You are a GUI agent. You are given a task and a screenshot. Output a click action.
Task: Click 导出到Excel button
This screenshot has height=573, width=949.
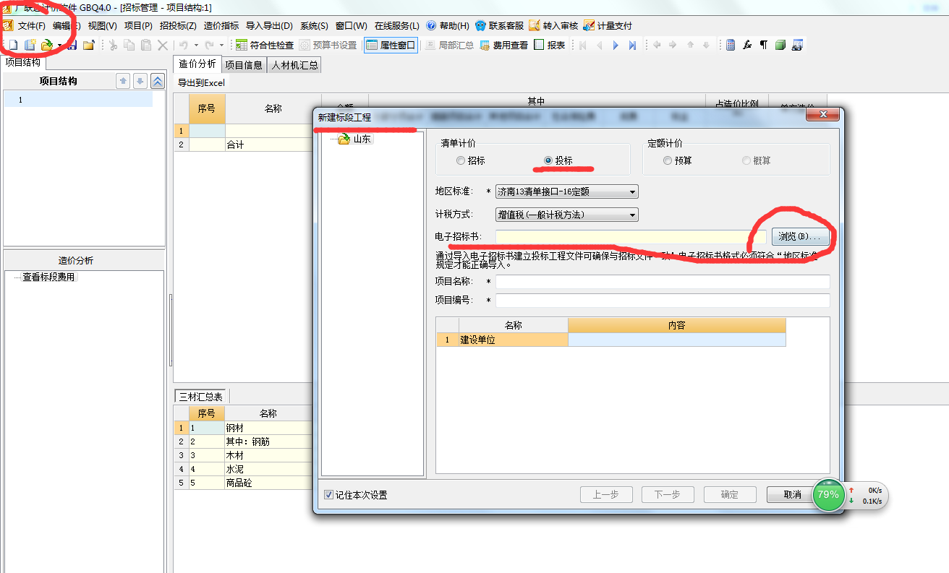[x=201, y=82]
